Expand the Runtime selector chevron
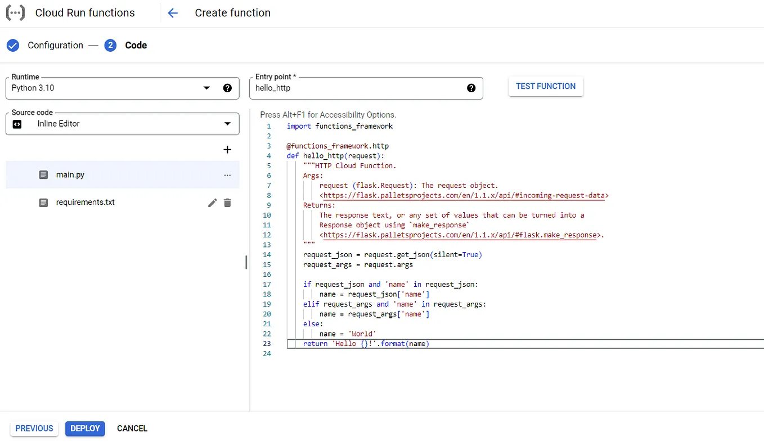Screen dimensions: 764x445 206,88
